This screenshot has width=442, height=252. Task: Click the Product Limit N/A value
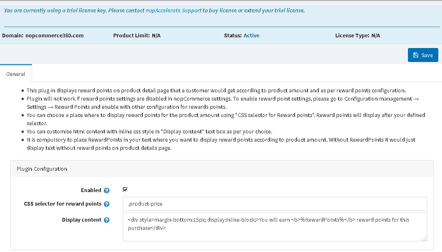156,36
